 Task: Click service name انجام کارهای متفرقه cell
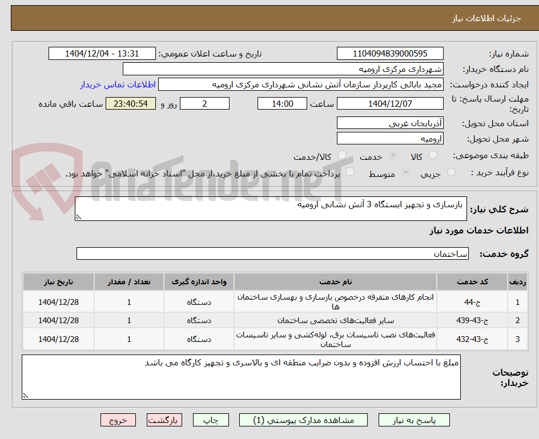335,302
